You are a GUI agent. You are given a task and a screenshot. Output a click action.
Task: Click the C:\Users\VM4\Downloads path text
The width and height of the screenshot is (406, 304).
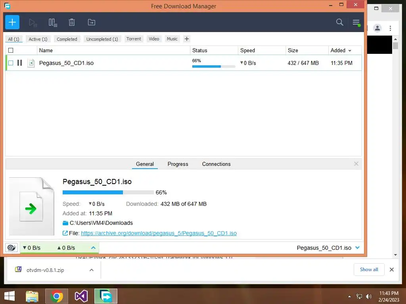101,223
